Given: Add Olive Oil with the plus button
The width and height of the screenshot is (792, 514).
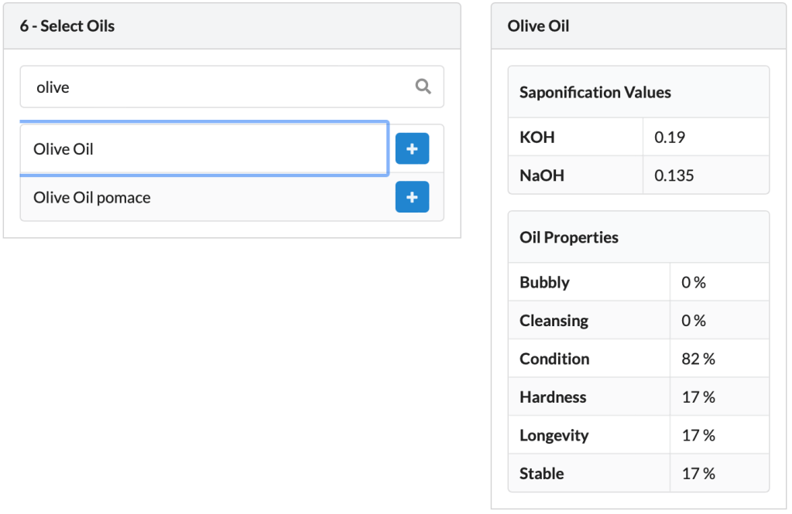Looking at the screenshot, I should [x=412, y=148].
